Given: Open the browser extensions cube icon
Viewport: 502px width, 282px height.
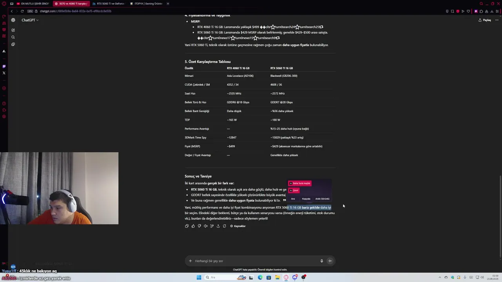Looking at the screenshot, I should [x=481, y=11].
